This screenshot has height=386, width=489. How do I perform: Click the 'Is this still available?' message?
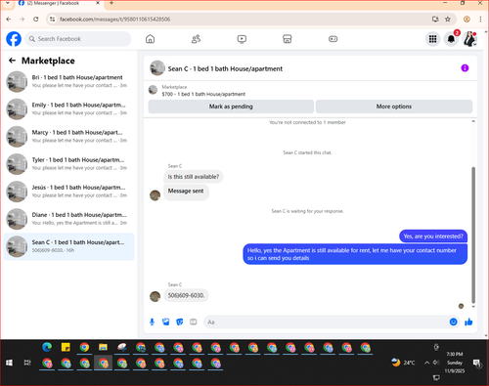point(194,177)
